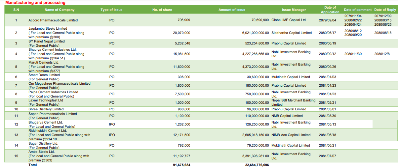The height and width of the screenshot is (168, 398).
Task: Click the 'Issue Manager' column header
Action: click(294, 10)
